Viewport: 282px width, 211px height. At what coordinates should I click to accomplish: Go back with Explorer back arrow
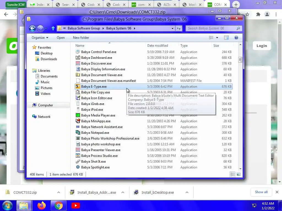click(x=32, y=28)
